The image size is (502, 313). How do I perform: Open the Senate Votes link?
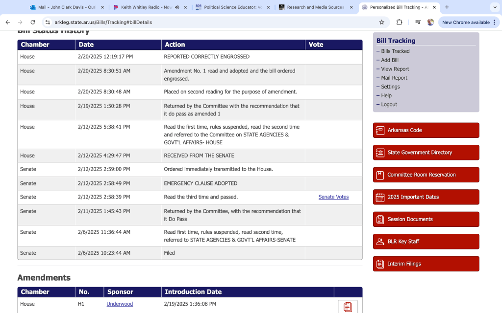(x=333, y=197)
